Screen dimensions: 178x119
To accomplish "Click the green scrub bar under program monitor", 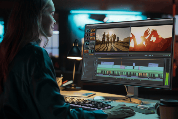I will (x=150, y=54).
